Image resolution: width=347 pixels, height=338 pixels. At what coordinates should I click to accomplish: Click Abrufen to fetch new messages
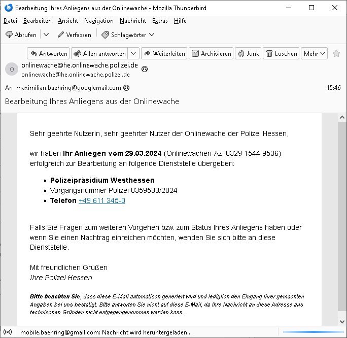pyautogui.click(x=21, y=35)
